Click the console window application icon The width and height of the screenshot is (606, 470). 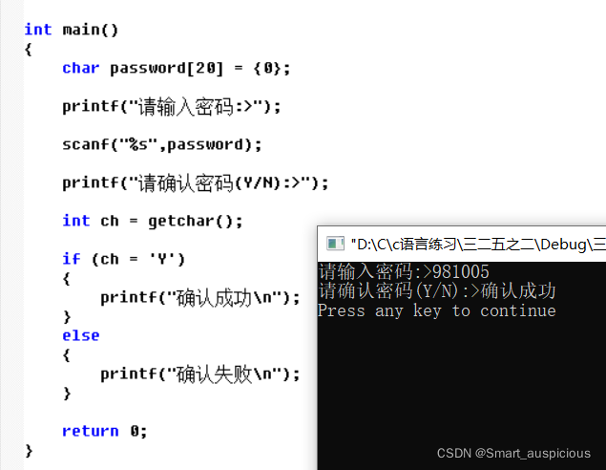[x=335, y=244]
